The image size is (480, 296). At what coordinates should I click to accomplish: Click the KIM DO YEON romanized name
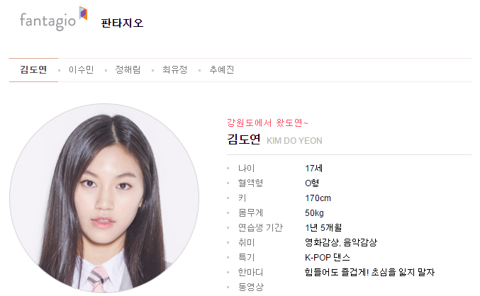(294, 141)
